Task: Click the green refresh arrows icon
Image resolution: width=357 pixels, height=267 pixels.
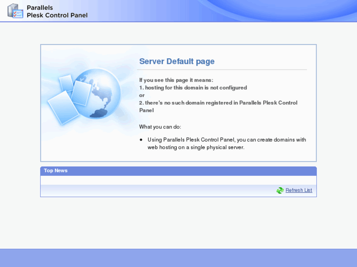Action: click(280, 190)
